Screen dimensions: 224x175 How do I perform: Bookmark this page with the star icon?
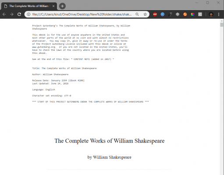click(145, 14)
